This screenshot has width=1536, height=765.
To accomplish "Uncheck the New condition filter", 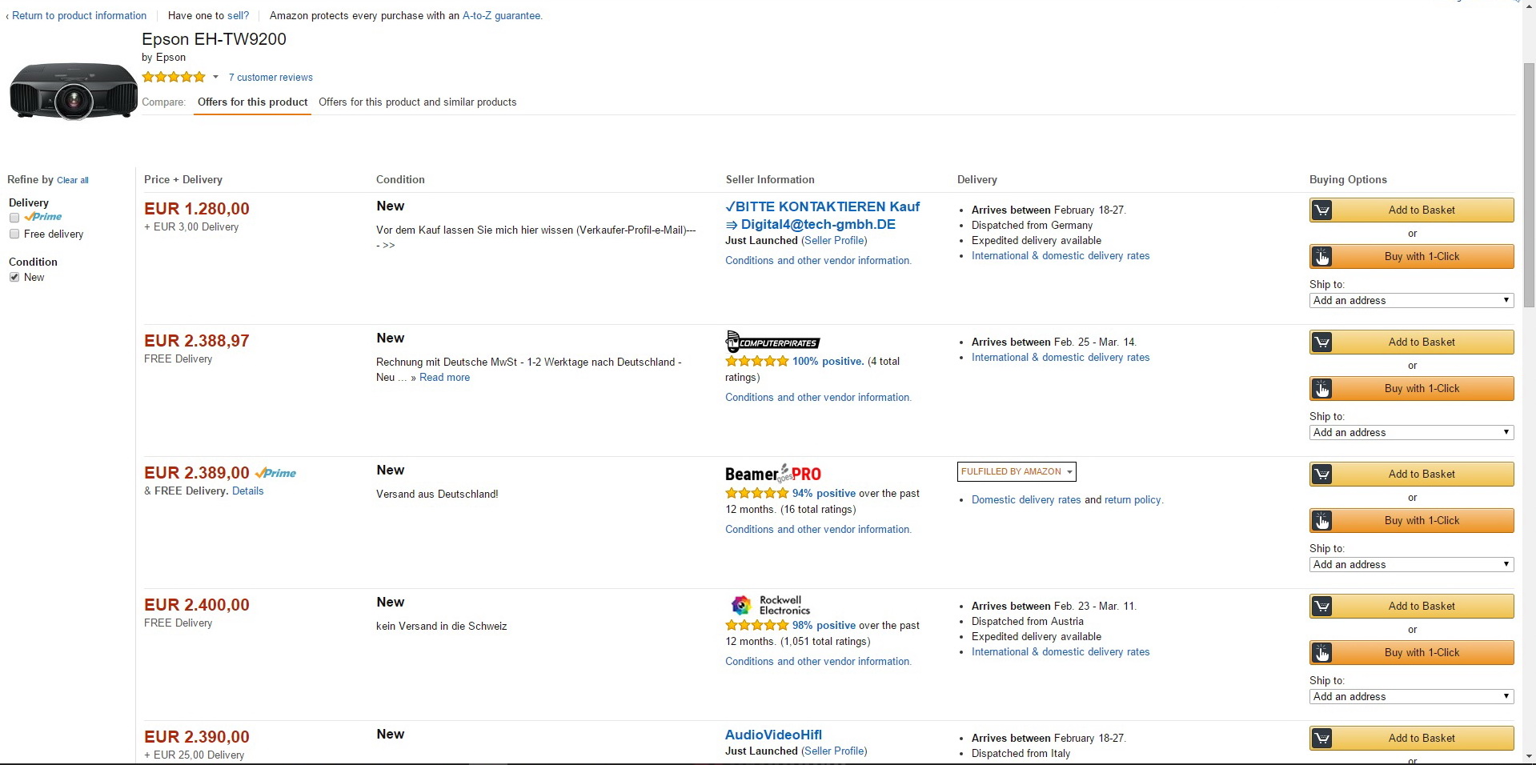I will 14,278.
